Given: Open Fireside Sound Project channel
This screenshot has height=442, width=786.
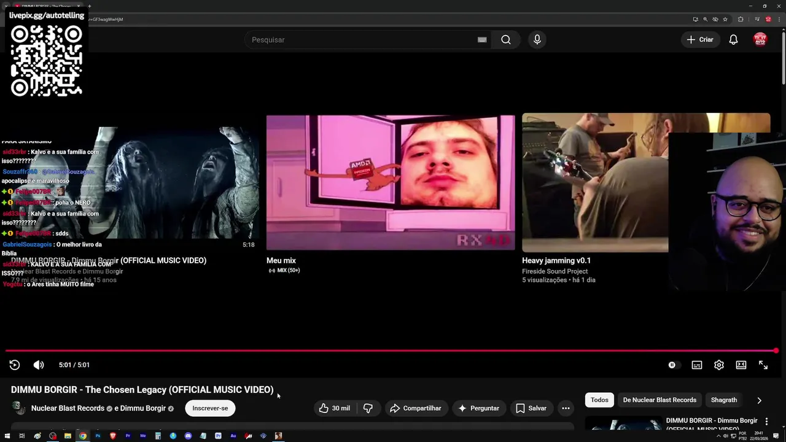Looking at the screenshot, I should [555, 271].
